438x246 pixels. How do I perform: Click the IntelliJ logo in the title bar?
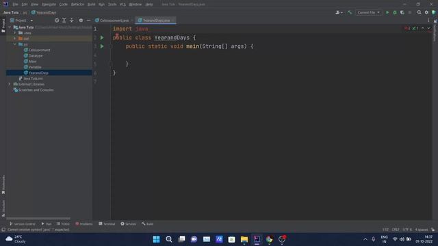(x=5, y=4)
